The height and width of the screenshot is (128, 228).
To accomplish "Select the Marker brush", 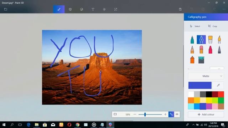I will click(192, 39).
